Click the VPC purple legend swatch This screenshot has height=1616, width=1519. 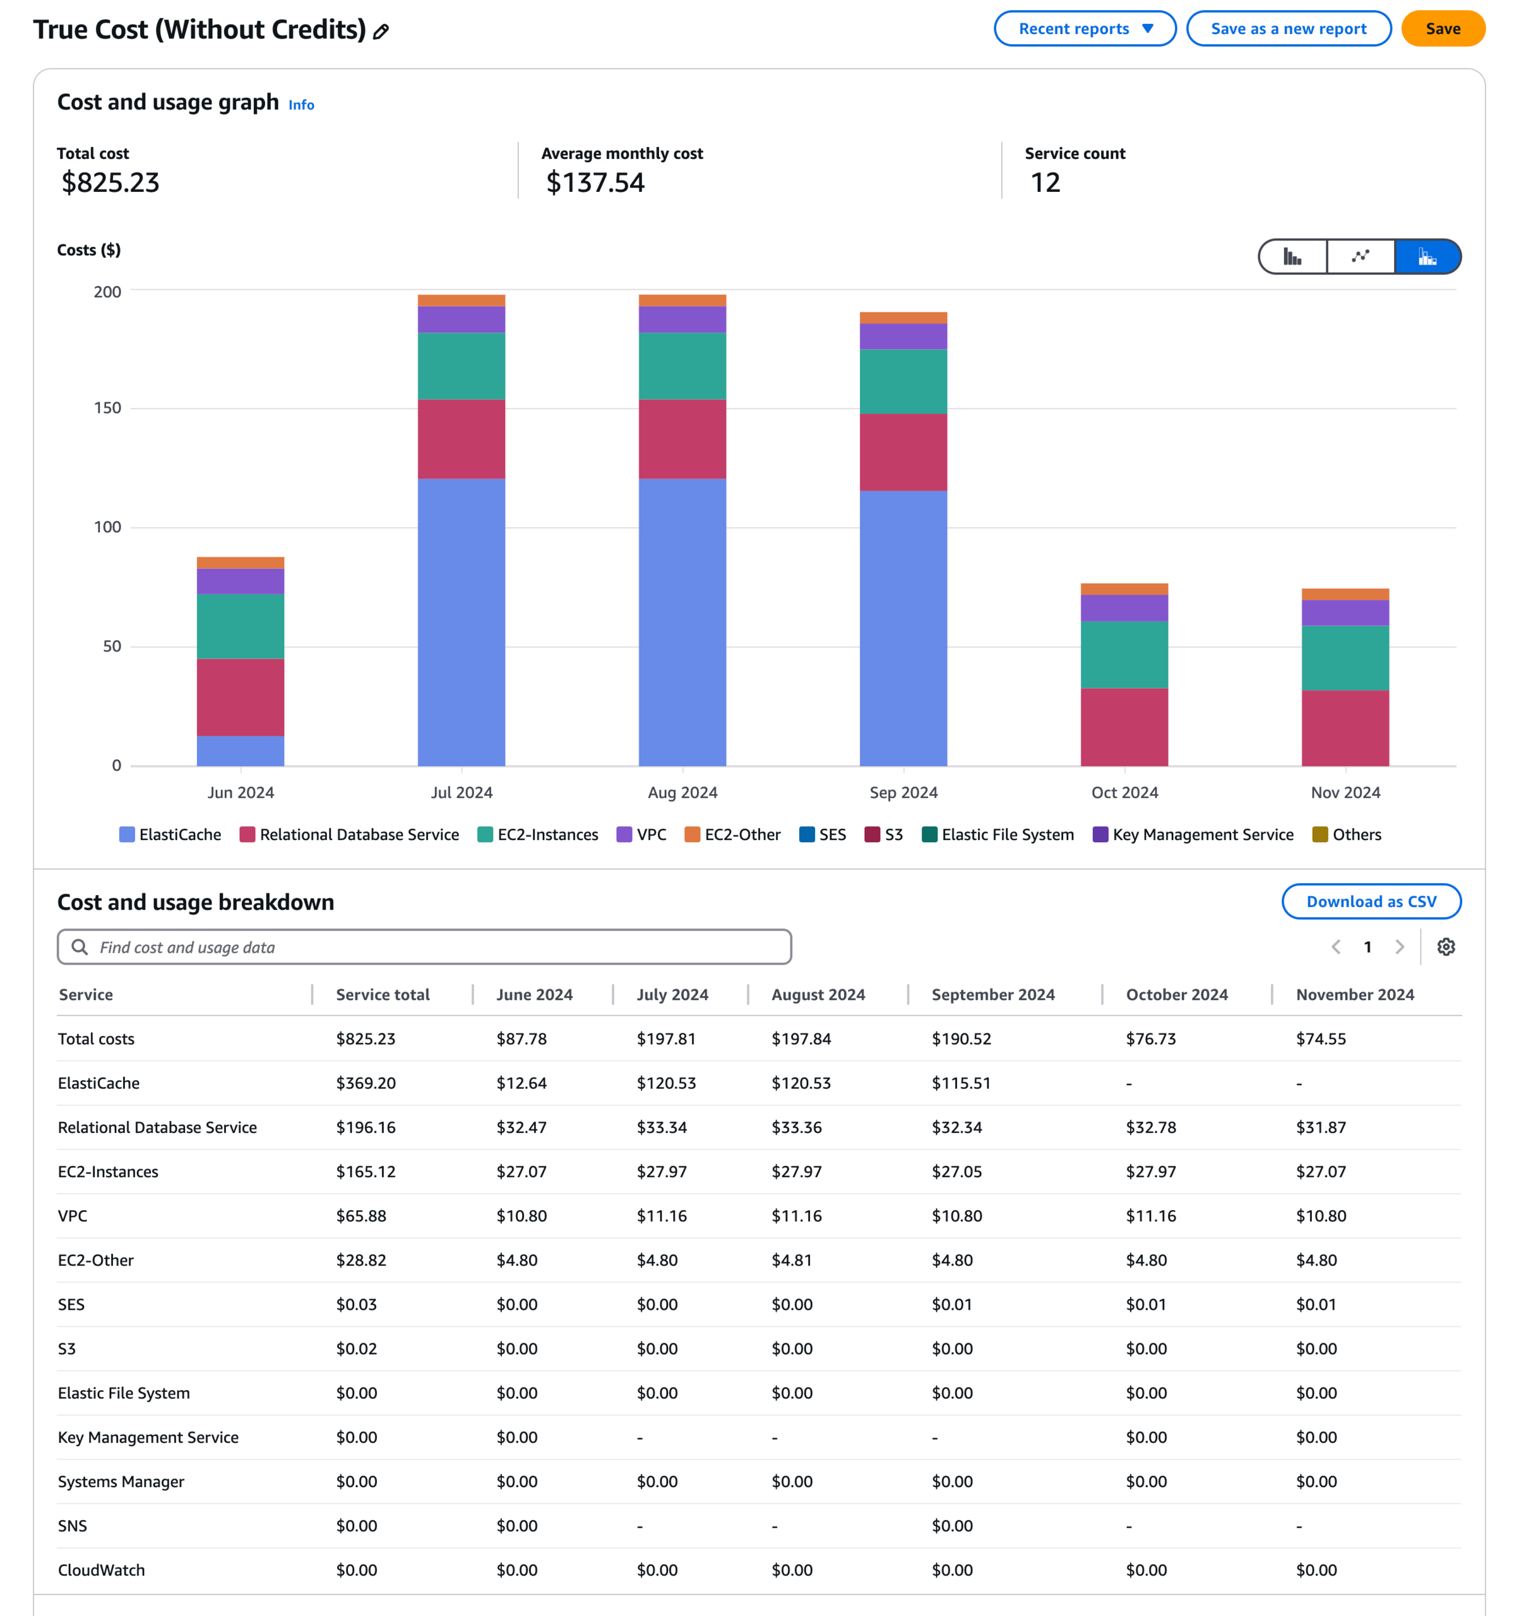(x=624, y=835)
